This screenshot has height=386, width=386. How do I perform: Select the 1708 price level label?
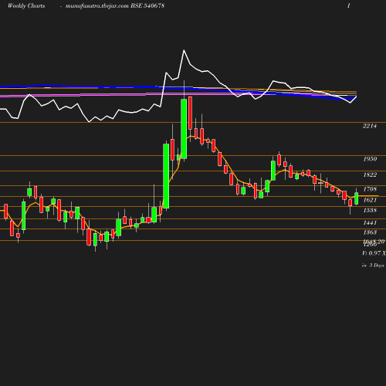click(370, 189)
